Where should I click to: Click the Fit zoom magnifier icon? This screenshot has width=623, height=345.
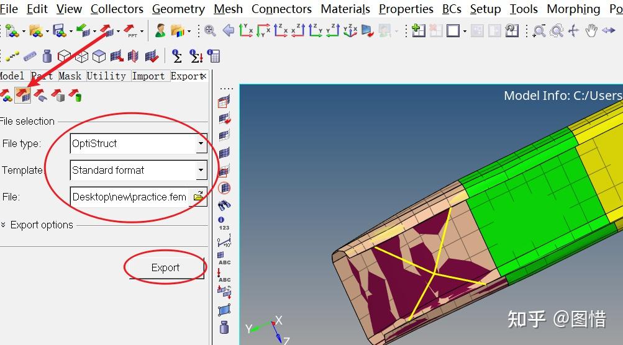tap(210, 30)
